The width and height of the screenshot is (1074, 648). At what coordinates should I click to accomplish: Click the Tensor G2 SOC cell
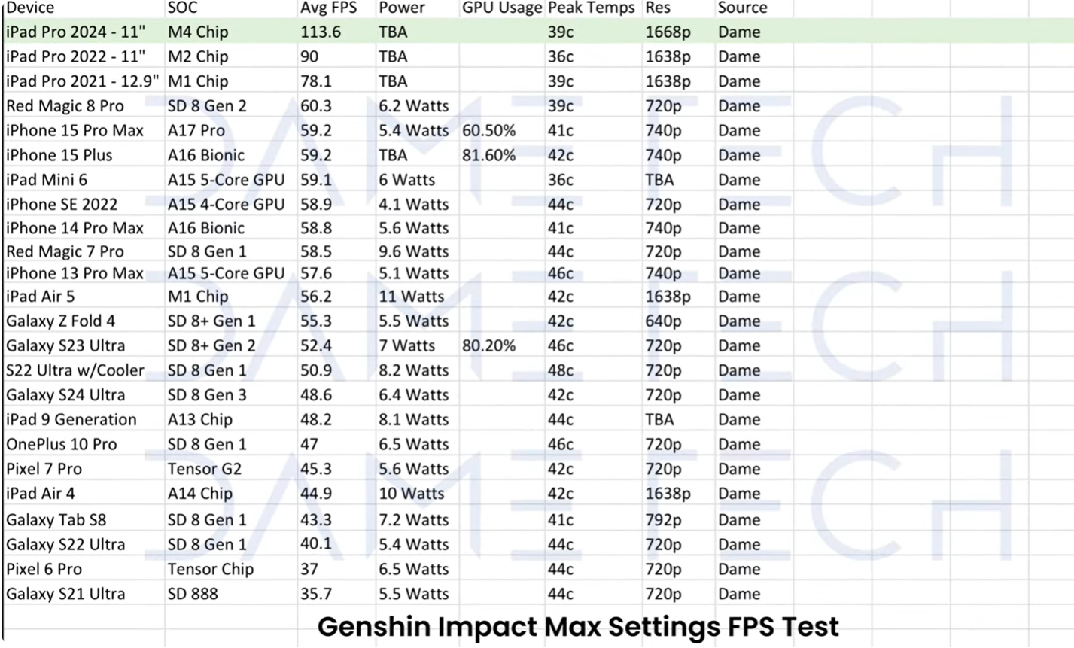point(205,469)
